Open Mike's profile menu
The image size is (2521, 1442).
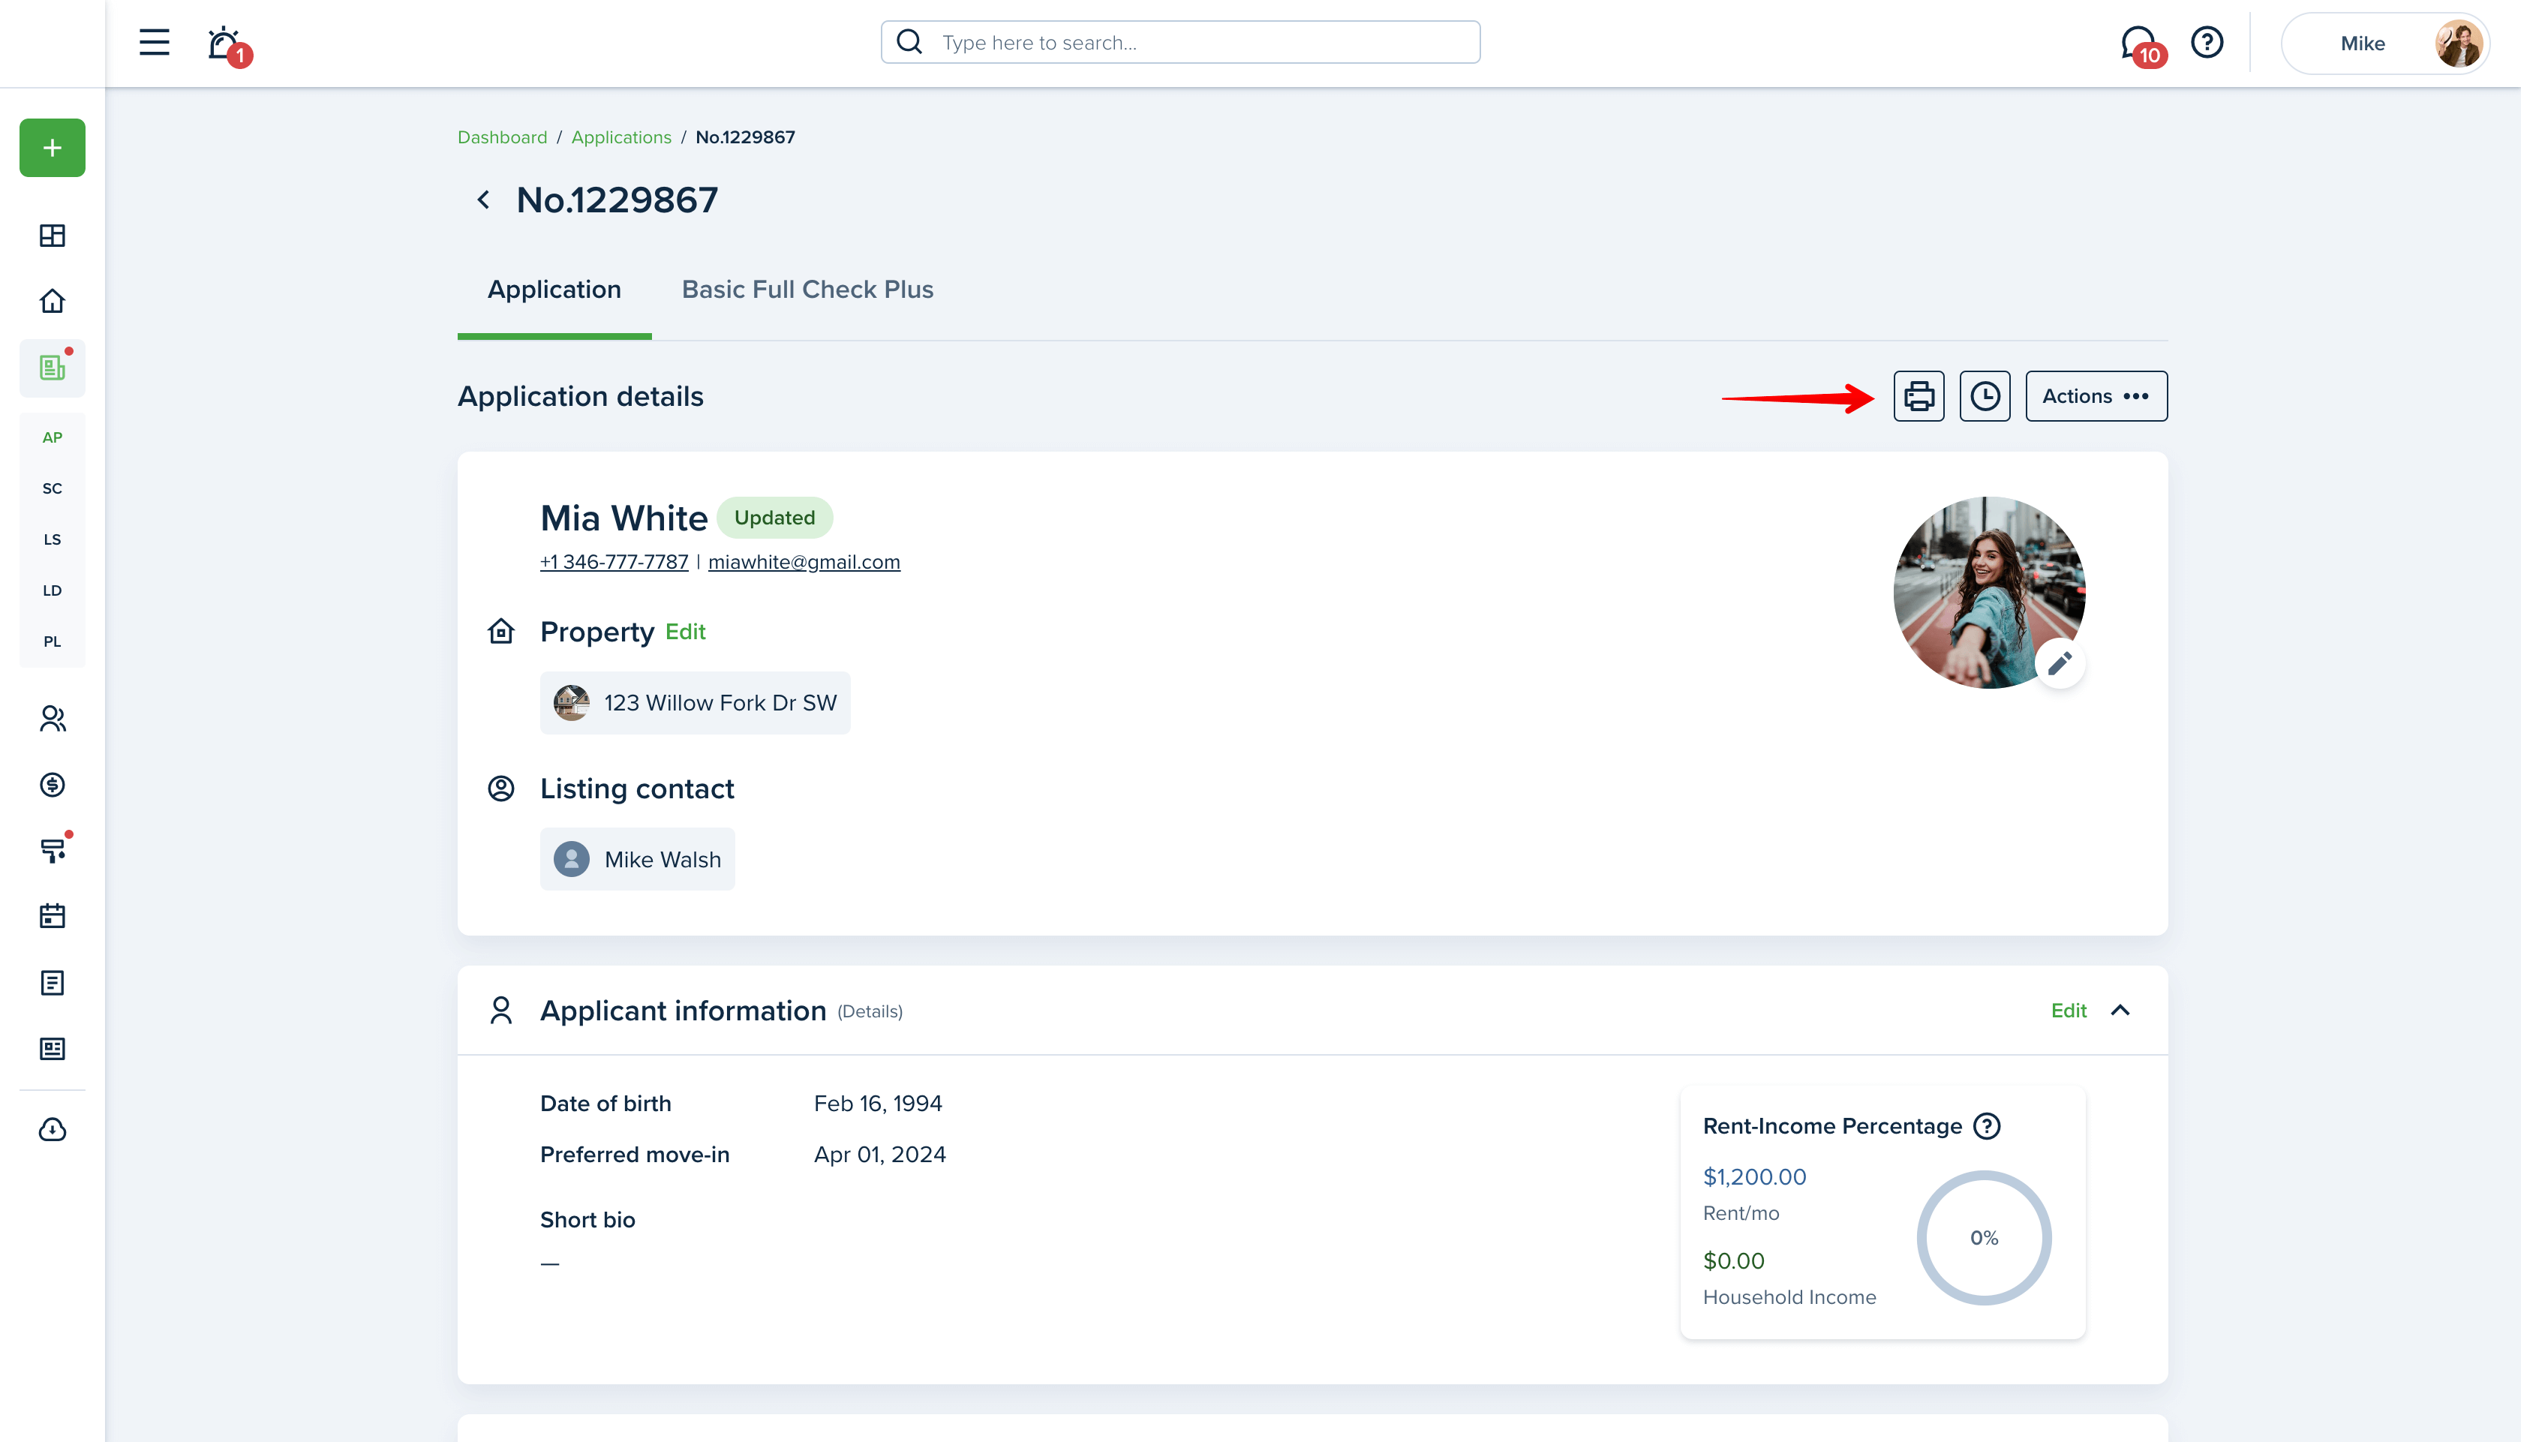click(x=2385, y=44)
